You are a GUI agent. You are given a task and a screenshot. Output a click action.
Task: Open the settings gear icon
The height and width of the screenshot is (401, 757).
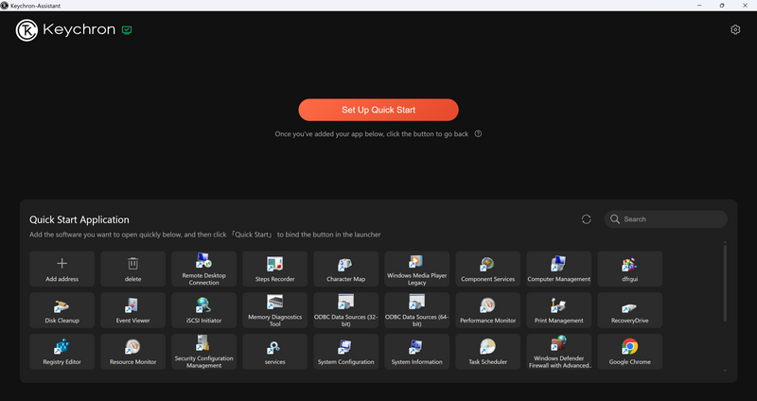735,30
